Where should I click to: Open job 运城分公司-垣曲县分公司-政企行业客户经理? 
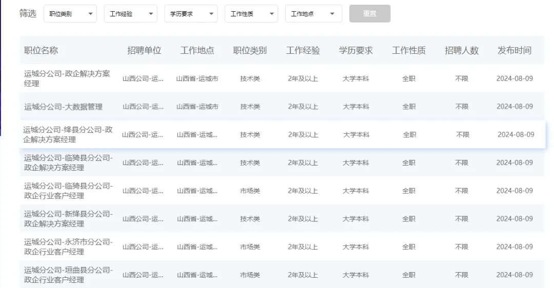[68, 275]
